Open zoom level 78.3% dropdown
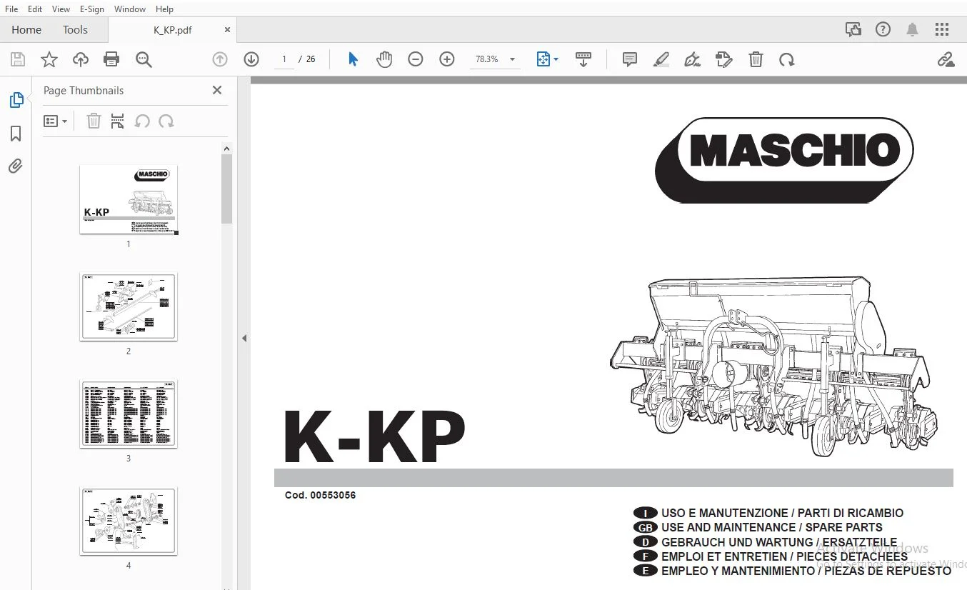 [x=495, y=59]
